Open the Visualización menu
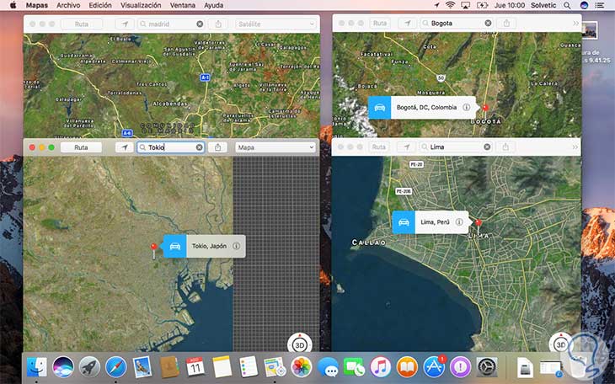 [x=141, y=5]
